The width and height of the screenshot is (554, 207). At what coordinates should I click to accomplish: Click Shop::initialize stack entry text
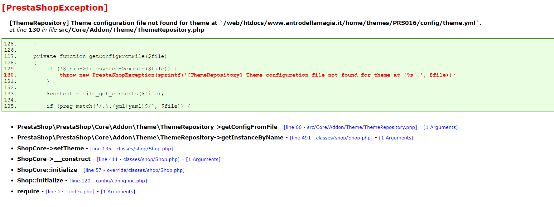point(40,180)
